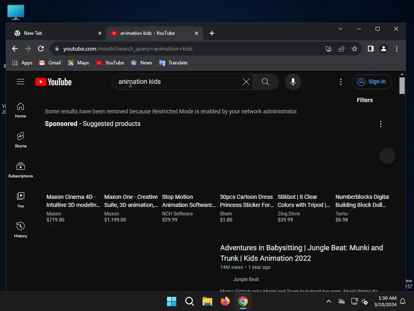The width and height of the screenshot is (414, 311).
Task: Open Windows taskbar search
Action: [x=189, y=301]
